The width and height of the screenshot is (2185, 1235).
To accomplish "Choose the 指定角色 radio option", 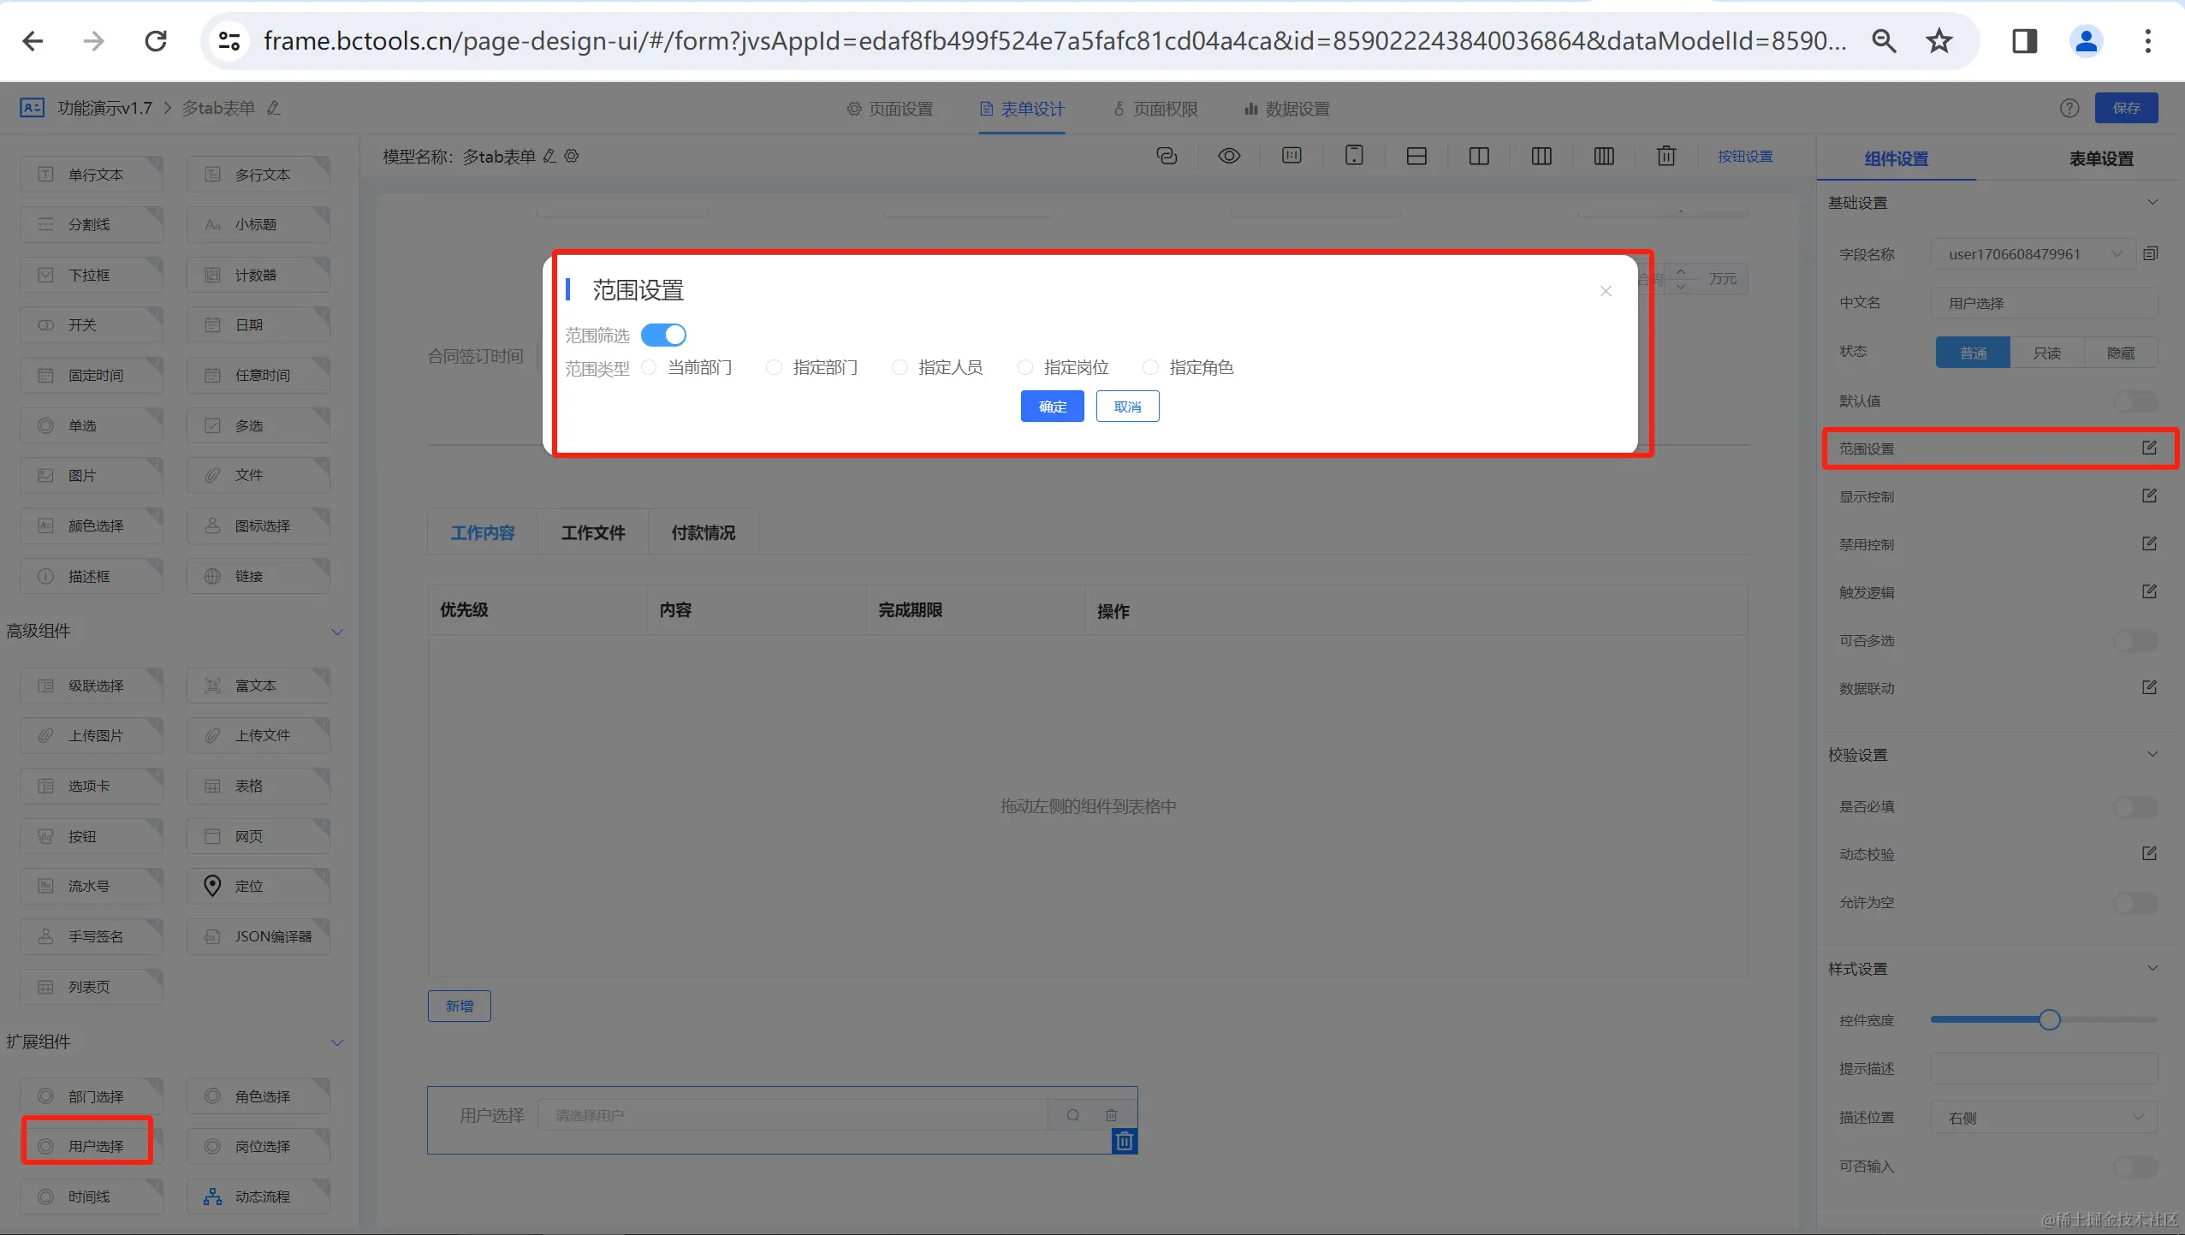I will [1150, 367].
